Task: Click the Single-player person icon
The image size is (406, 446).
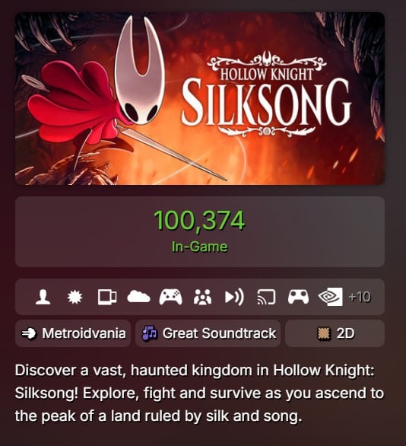Action: point(43,297)
